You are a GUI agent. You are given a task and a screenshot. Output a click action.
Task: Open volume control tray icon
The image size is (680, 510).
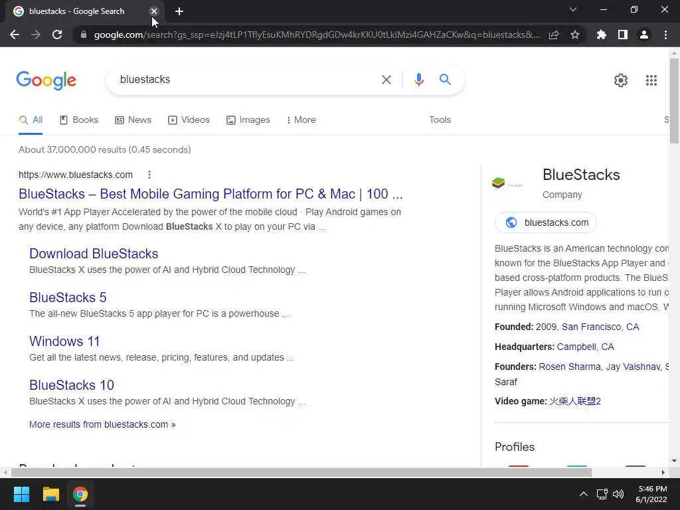(x=618, y=494)
